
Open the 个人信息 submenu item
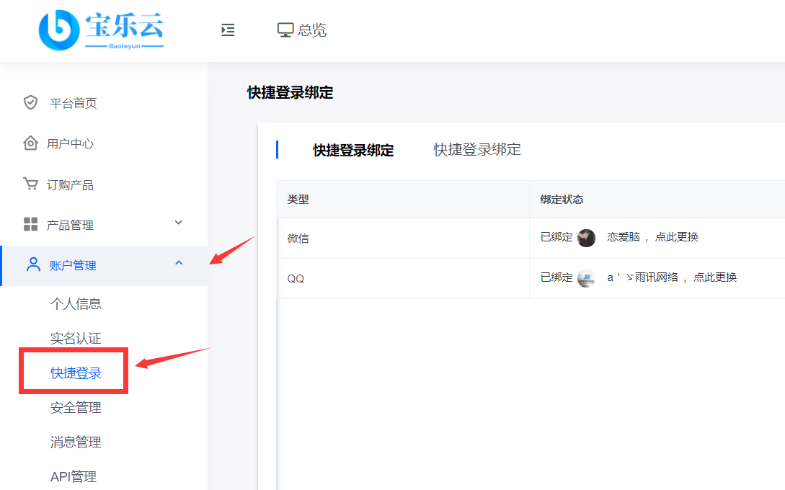click(x=76, y=304)
